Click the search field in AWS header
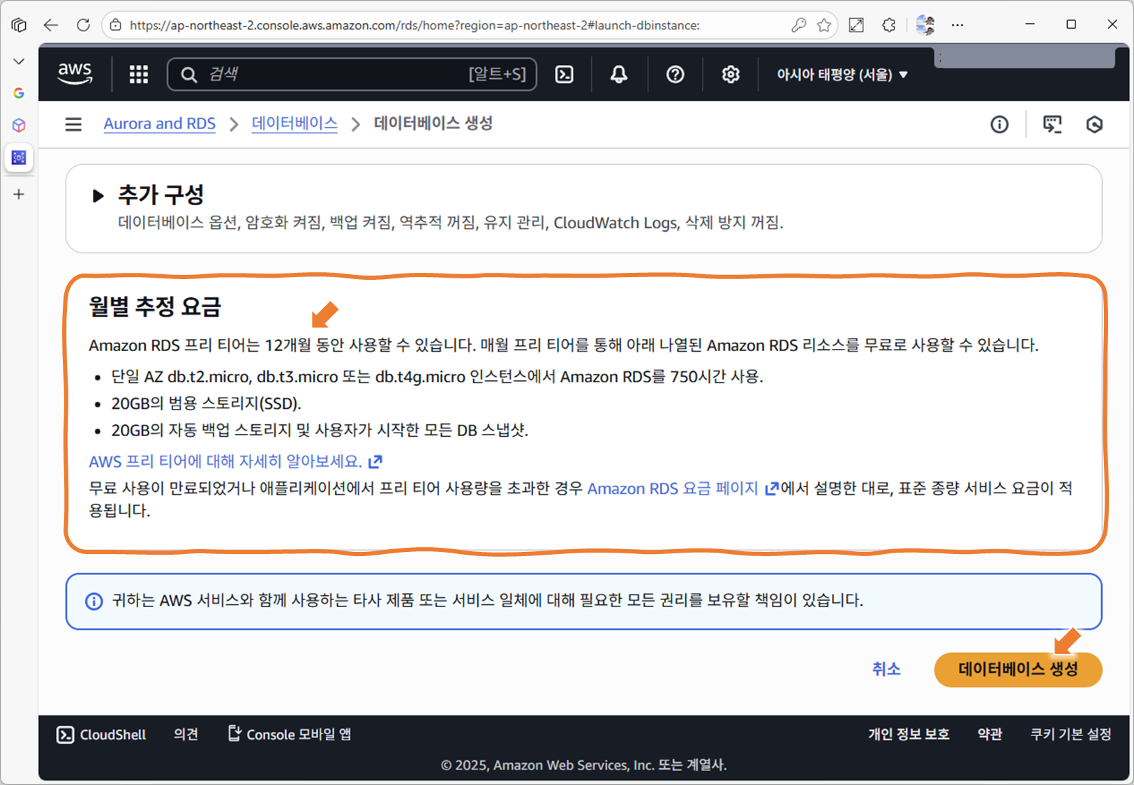1134x785 pixels. tap(352, 74)
